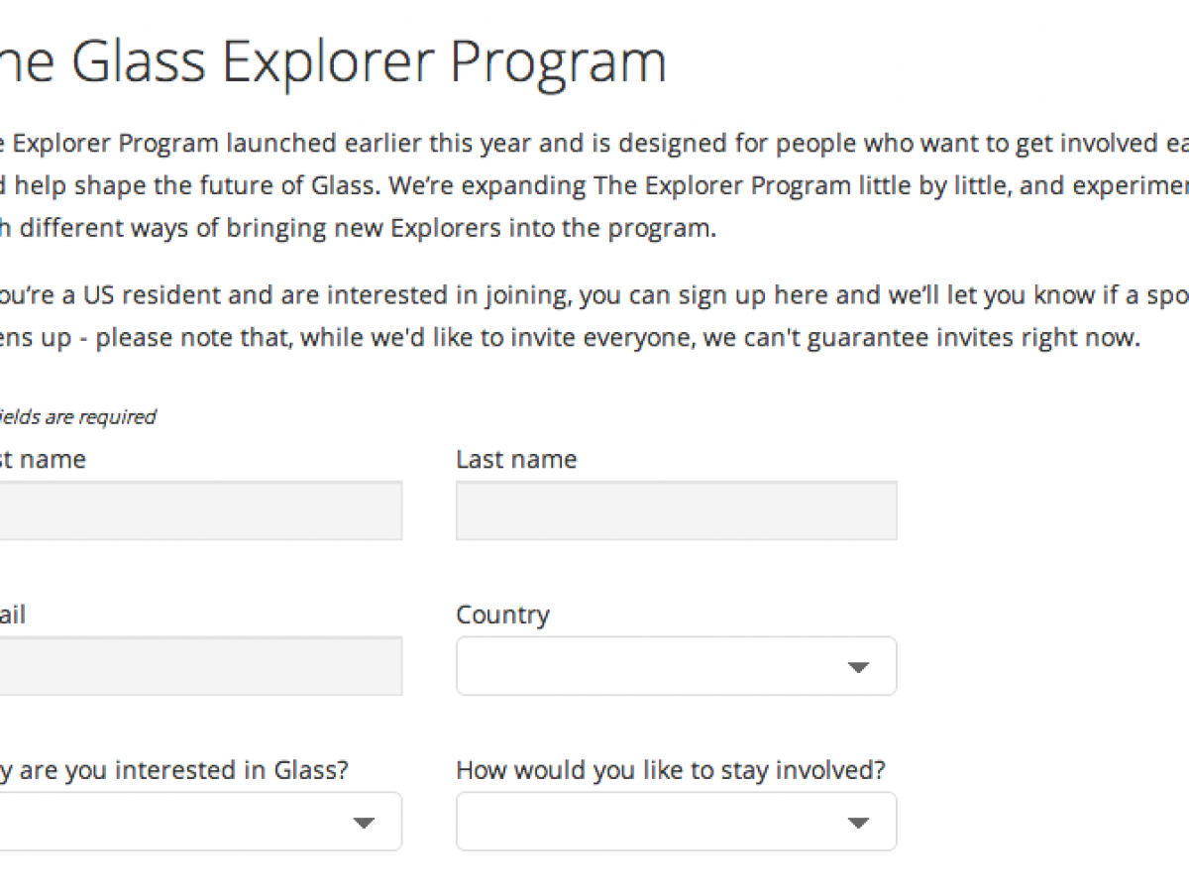Click the 'fields are required' note

click(x=77, y=417)
